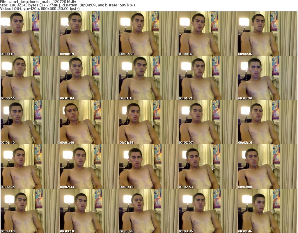Click the 00:03:18 frame thumbnail
This screenshot has height=233, width=298.
89,211
